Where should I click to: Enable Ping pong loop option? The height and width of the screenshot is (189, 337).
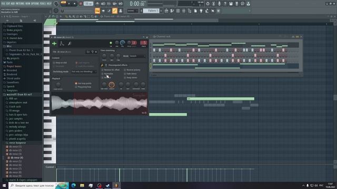coord(83,87)
